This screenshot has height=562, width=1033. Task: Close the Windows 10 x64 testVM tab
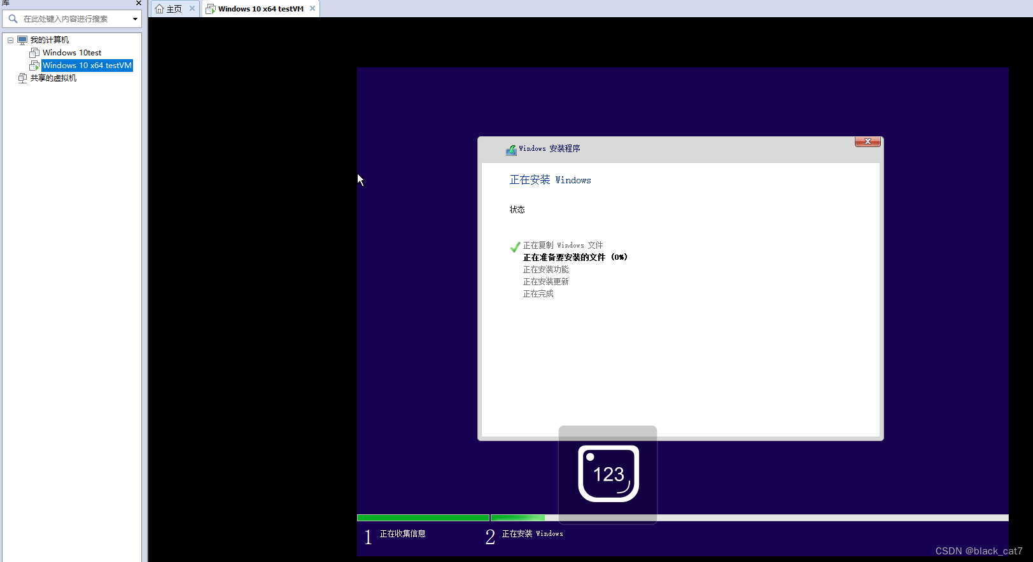click(313, 8)
